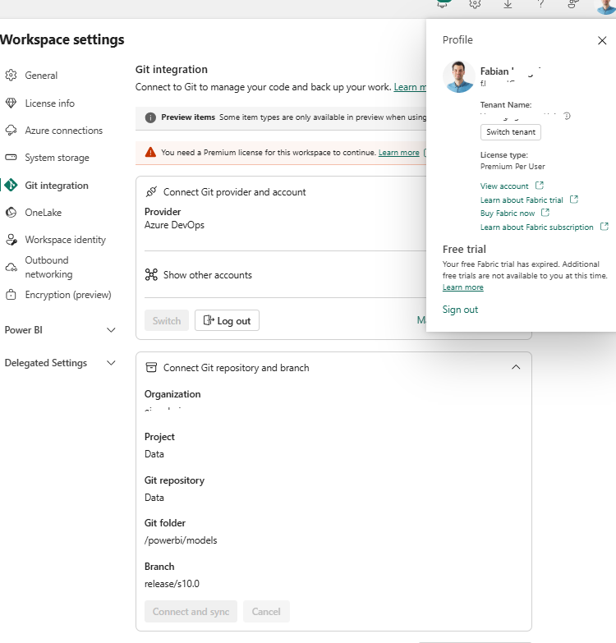Open Outbound networking settings
Viewport: 616px width, 643px height.
(48, 267)
